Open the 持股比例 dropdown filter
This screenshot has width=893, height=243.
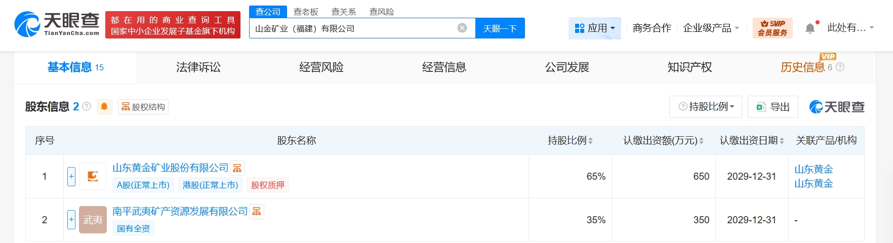pos(706,107)
